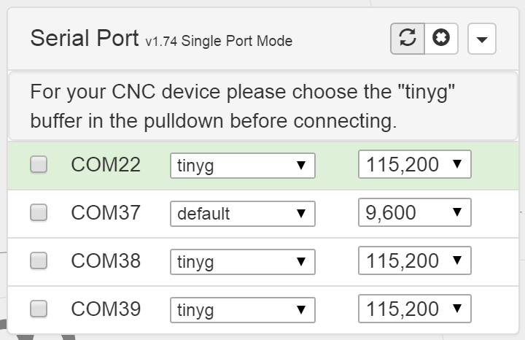Expand the COM39 buffer type dropdown
The image size is (525, 340).
point(242,309)
